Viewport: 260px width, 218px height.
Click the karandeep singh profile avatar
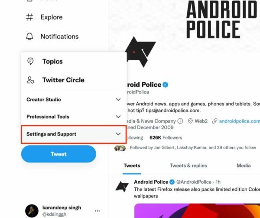[32, 211]
